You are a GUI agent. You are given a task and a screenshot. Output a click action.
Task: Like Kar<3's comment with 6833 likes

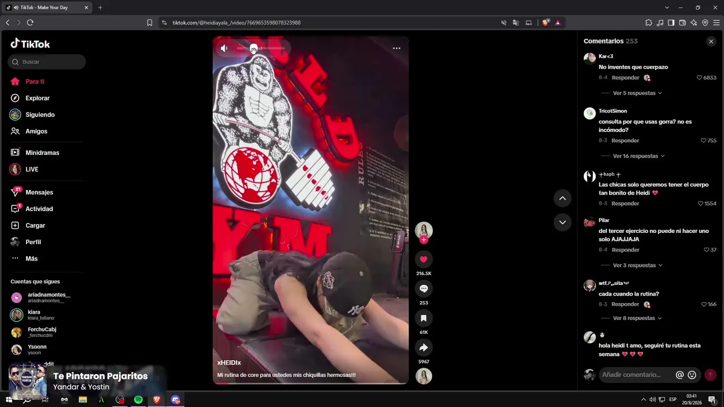(700, 78)
